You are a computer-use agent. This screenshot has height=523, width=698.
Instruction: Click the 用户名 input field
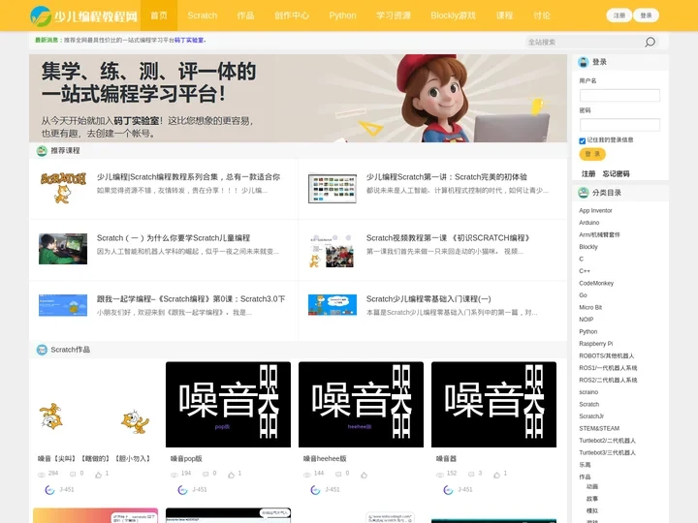[x=619, y=95]
